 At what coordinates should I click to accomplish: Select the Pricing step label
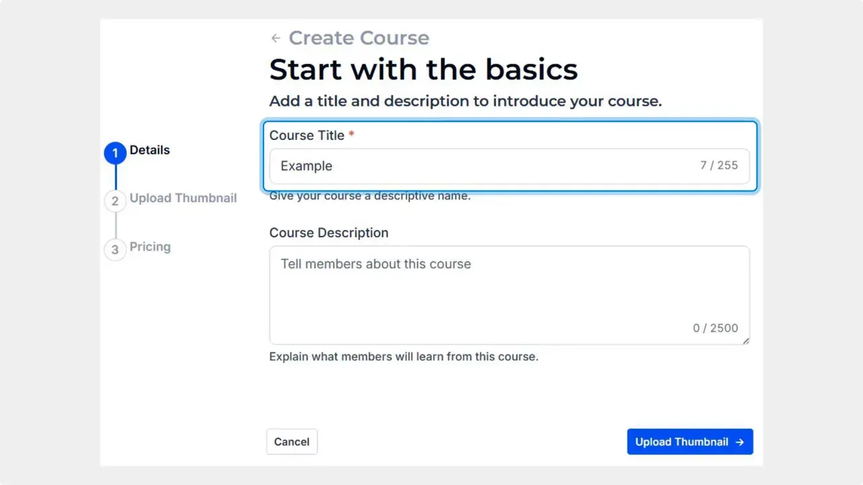coord(150,247)
